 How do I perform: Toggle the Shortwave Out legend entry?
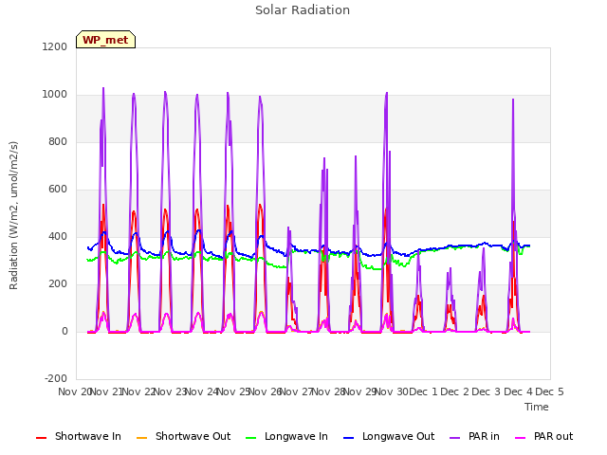tap(183, 436)
